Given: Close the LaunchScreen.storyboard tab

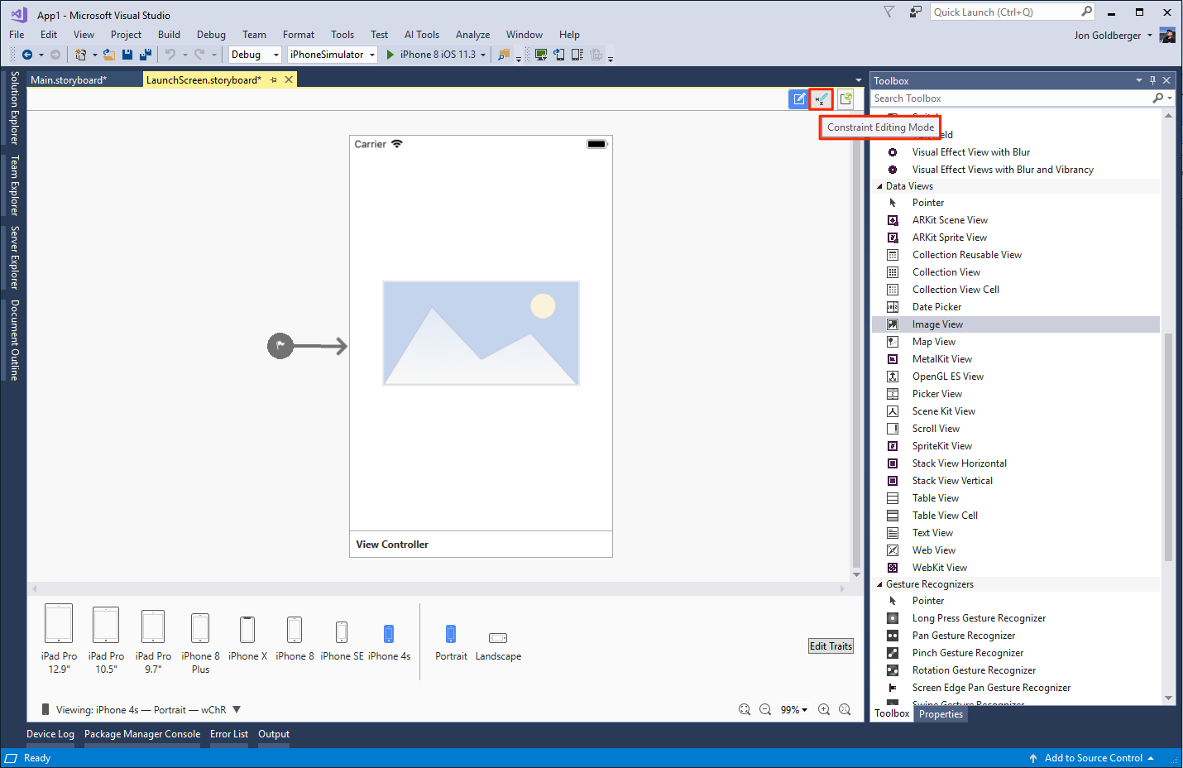Looking at the screenshot, I should pos(289,79).
